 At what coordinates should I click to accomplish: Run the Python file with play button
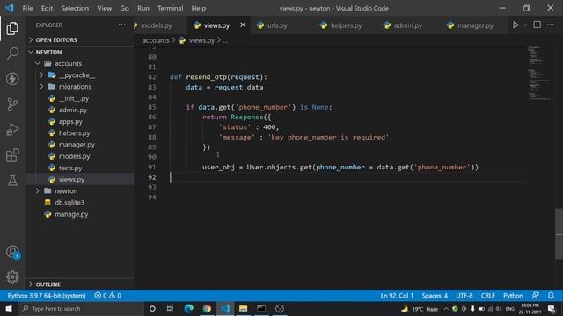click(x=515, y=25)
